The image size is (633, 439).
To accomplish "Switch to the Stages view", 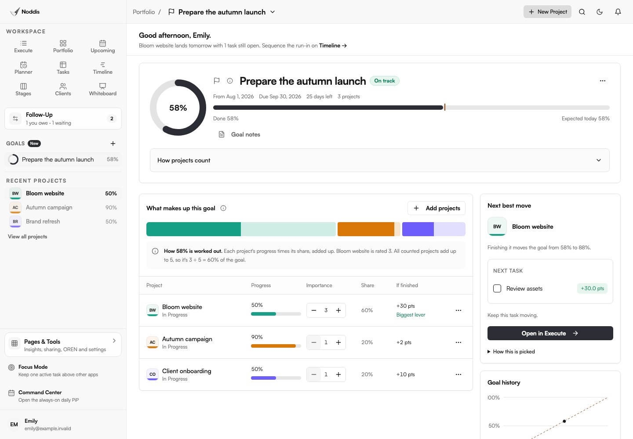I will [23, 90].
